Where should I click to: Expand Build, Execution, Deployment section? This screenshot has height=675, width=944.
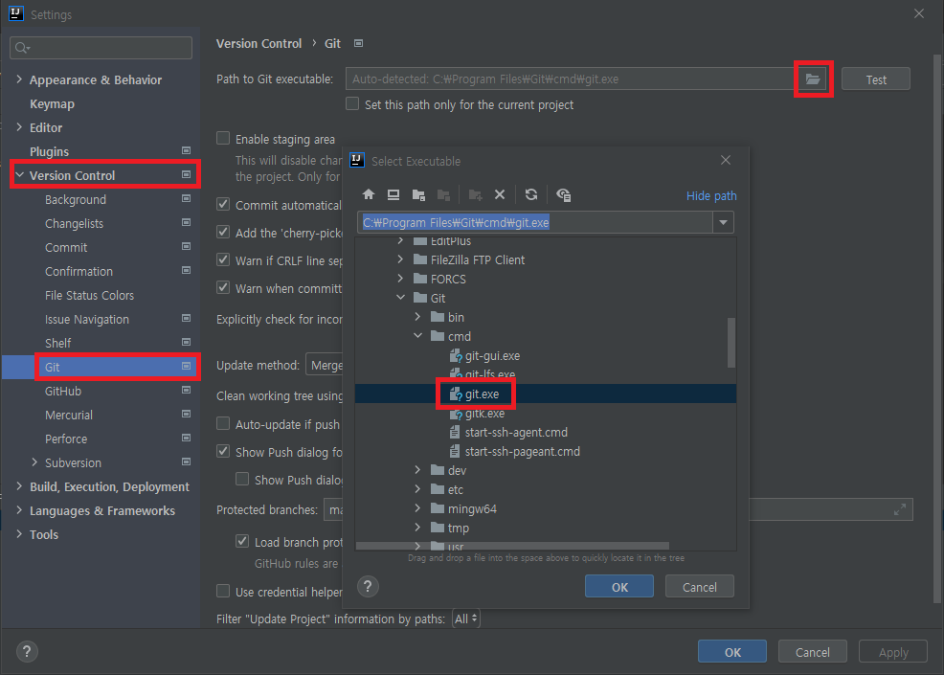coord(19,486)
